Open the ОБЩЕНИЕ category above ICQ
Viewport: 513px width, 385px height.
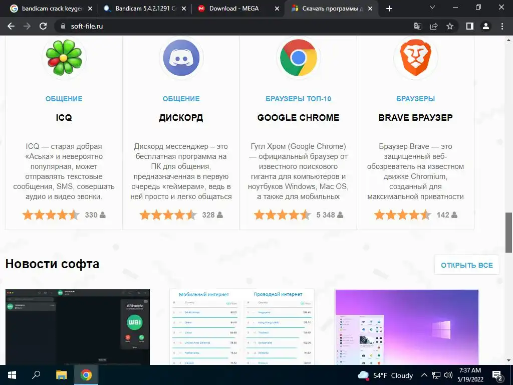point(64,99)
